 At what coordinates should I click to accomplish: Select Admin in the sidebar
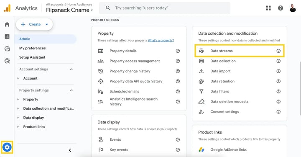(46, 39)
